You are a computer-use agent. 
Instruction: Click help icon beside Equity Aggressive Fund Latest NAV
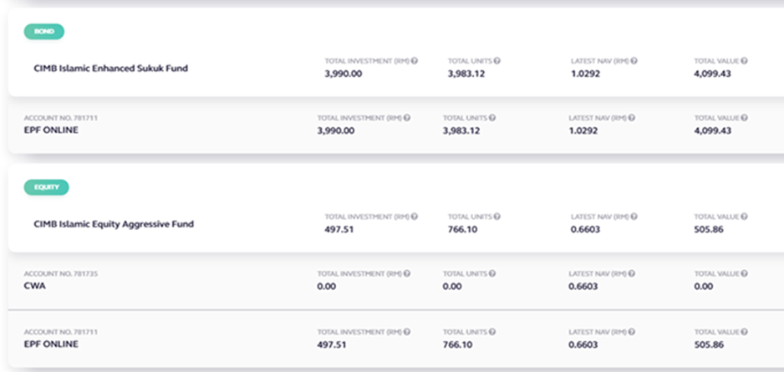click(x=634, y=217)
